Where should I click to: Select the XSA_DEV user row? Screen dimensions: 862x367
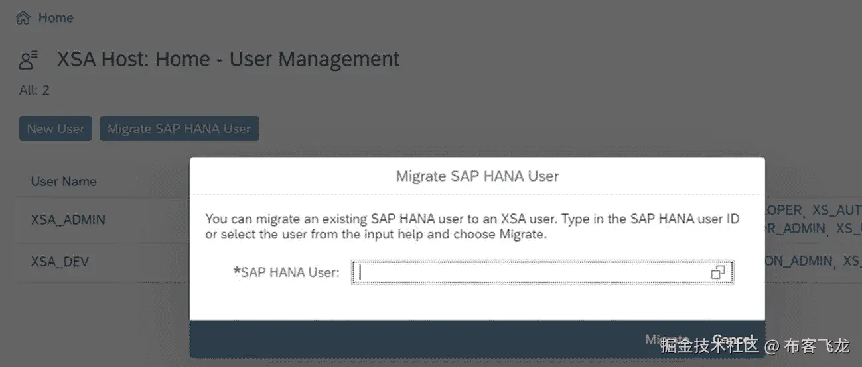(x=60, y=262)
